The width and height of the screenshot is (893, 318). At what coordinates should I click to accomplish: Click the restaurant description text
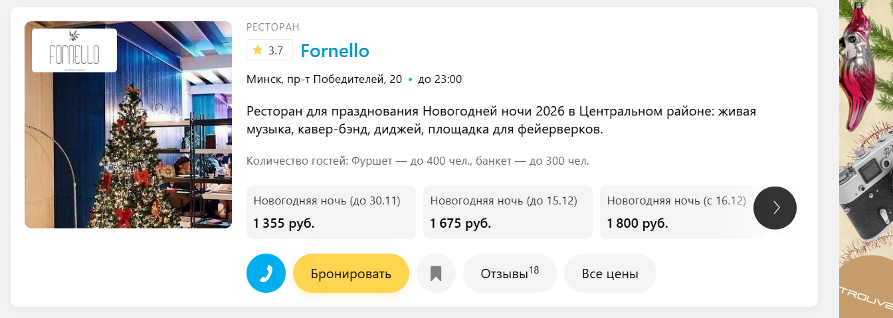(501, 120)
